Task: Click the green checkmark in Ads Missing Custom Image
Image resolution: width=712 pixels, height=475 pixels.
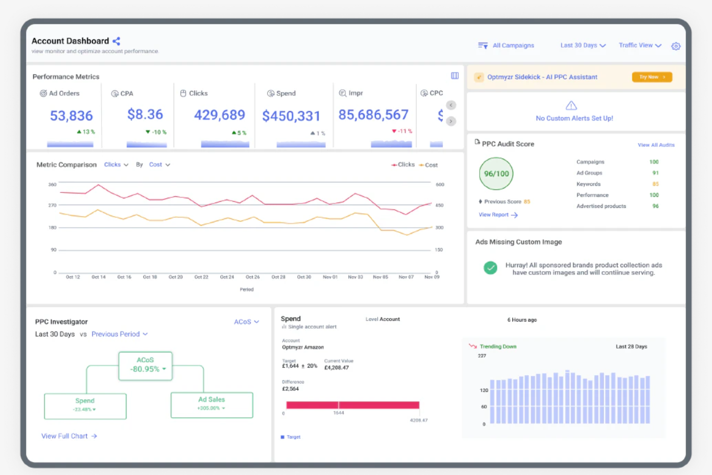Action: [x=490, y=268]
